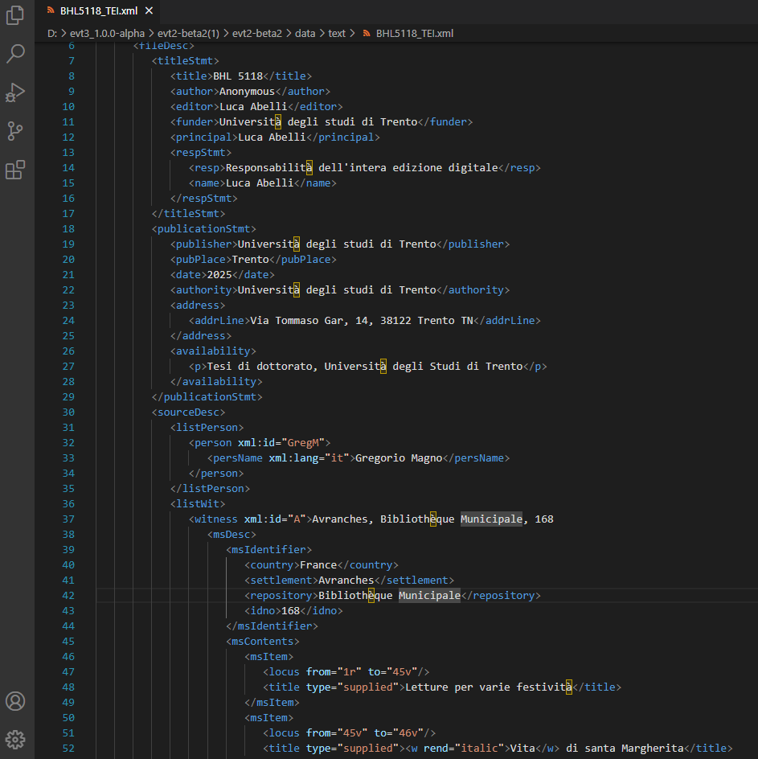Close the BHL5118_TEI.xml editor tab

click(149, 10)
